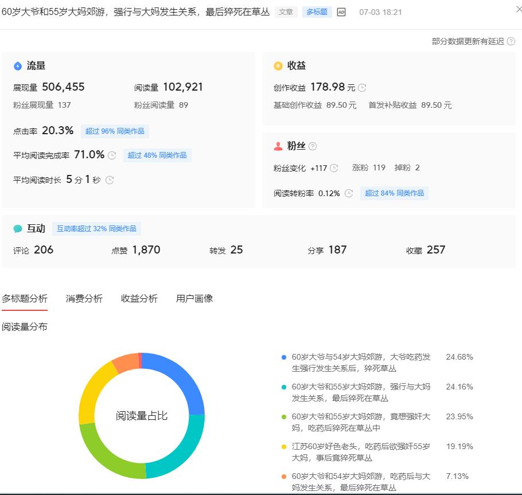Click the question mark beside 部分数据更新有延迟
The width and height of the screenshot is (522, 495).
(x=512, y=41)
